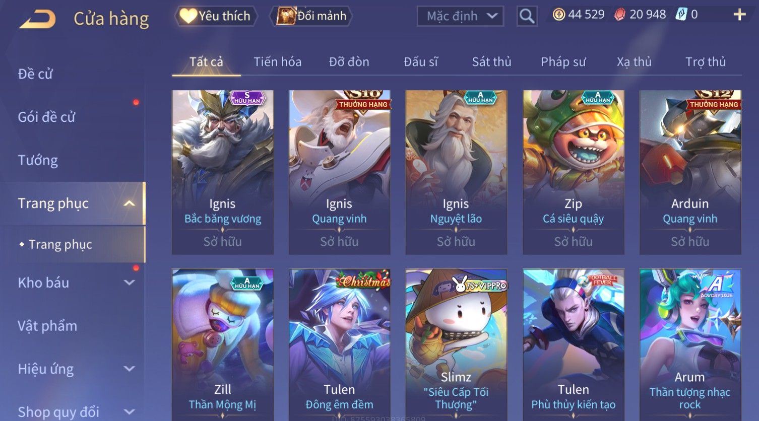Open Gói đề cử in the sidebar
The height and width of the screenshot is (421, 759).
point(46,117)
